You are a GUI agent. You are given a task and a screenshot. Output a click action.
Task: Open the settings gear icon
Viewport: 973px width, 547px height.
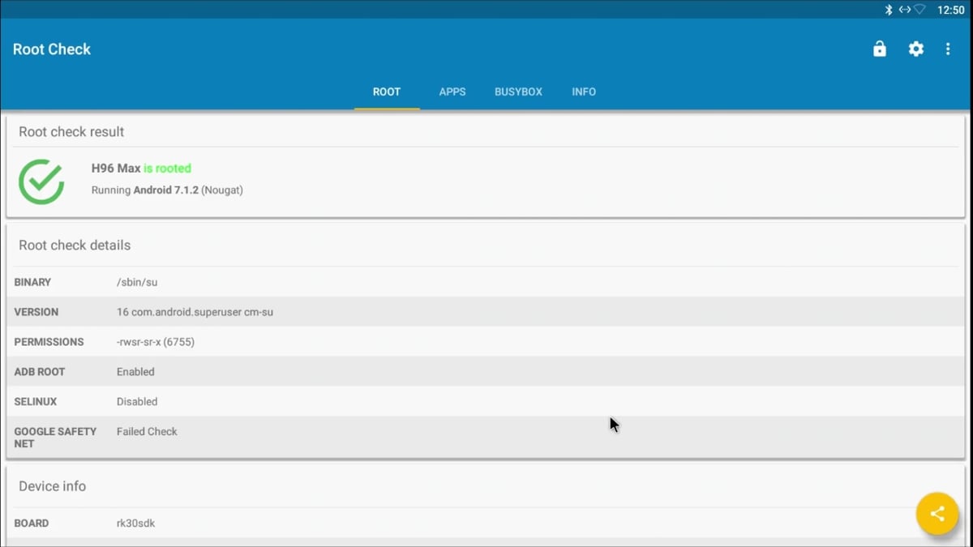coord(915,49)
